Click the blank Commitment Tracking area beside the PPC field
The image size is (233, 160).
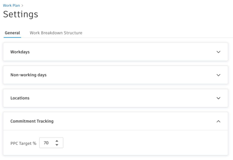[145, 143]
